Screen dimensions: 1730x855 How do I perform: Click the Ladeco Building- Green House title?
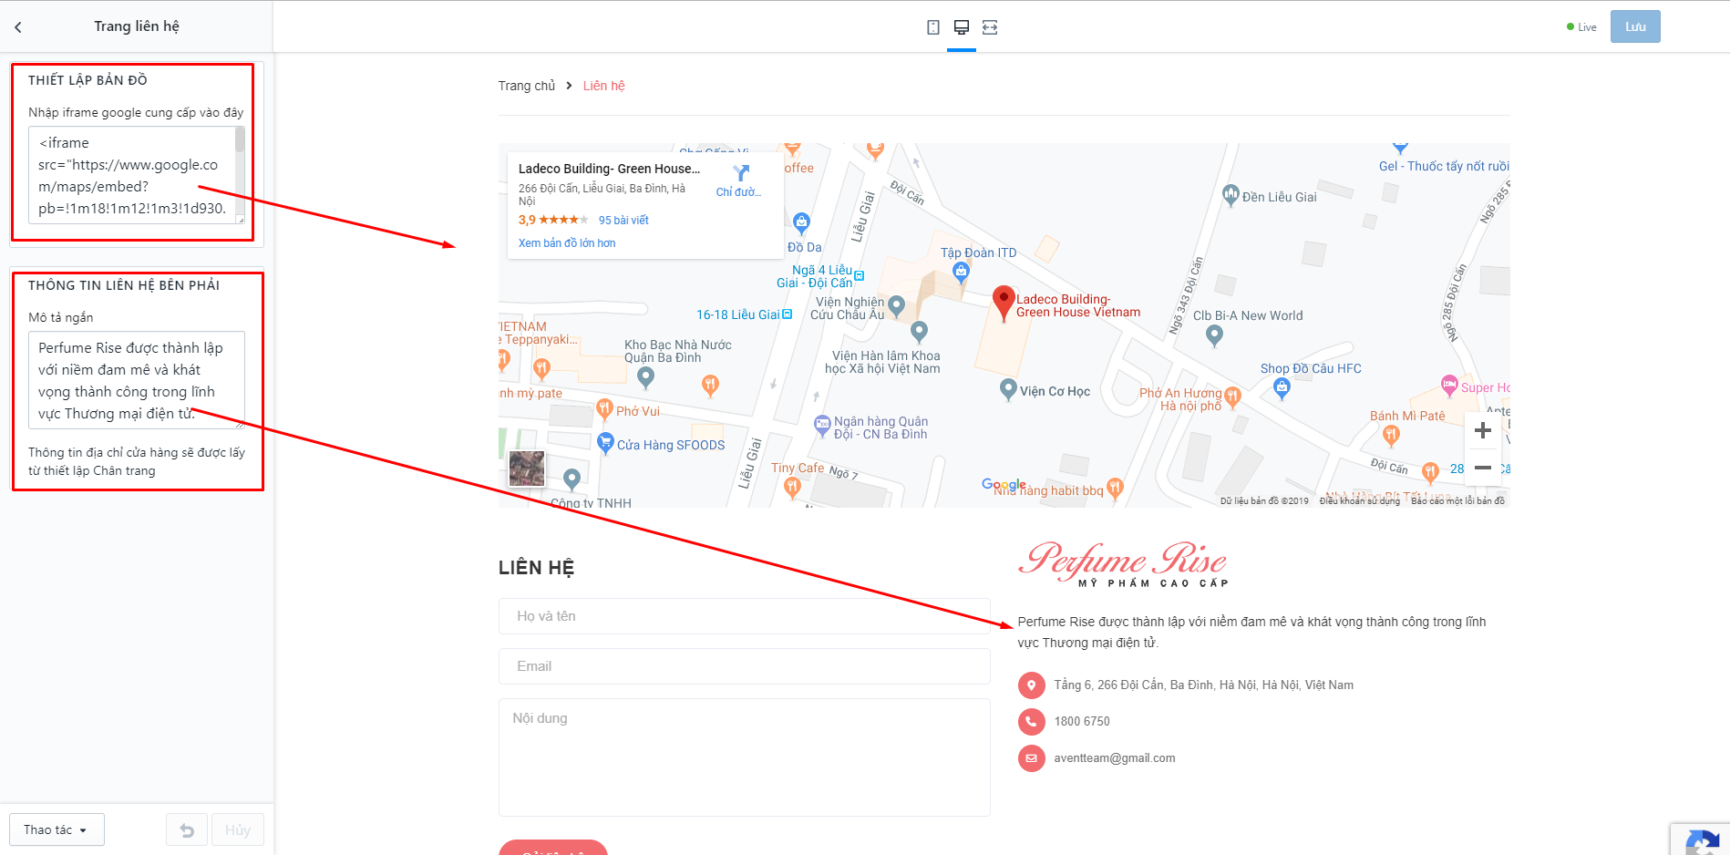pos(609,169)
